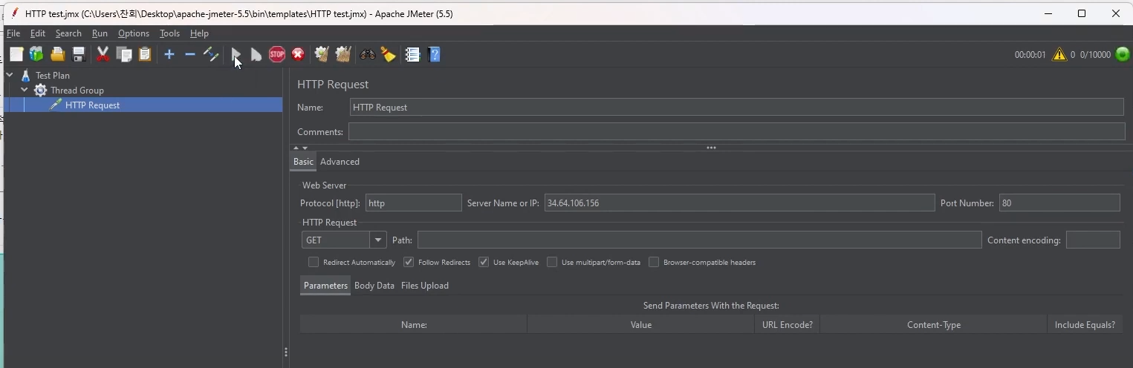
Task: Open the Help menu
Action: [x=199, y=33]
